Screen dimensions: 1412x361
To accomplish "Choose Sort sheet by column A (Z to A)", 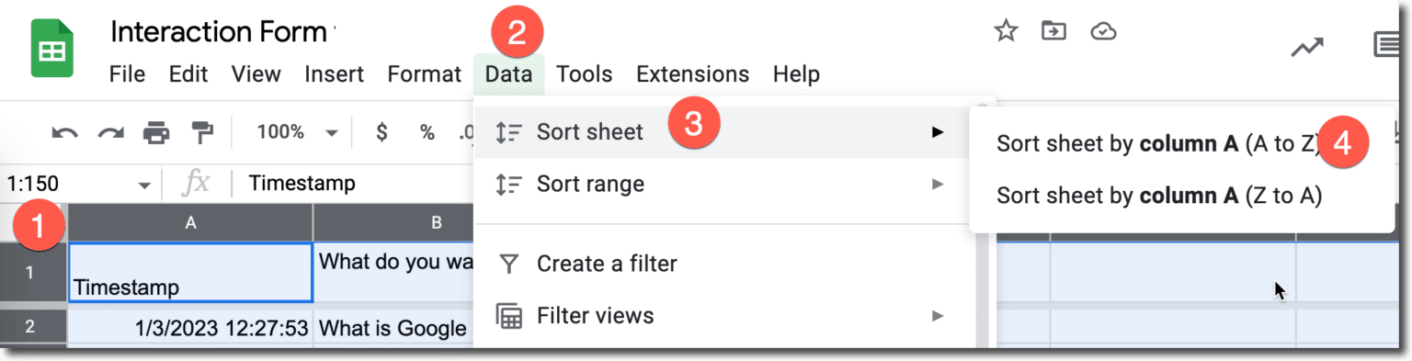I will [x=1159, y=195].
